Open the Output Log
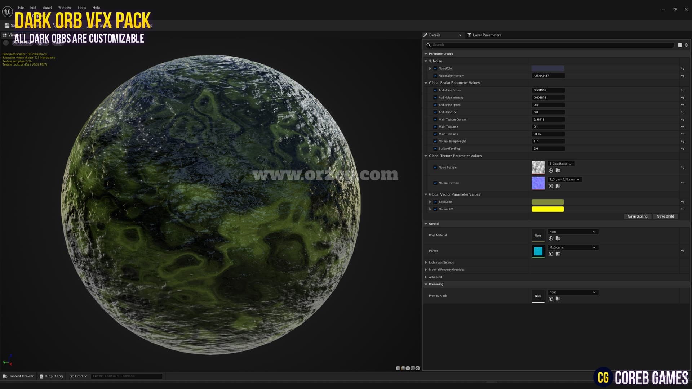Image resolution: width=692 pixels, height=389 pixels. [51, 376]
